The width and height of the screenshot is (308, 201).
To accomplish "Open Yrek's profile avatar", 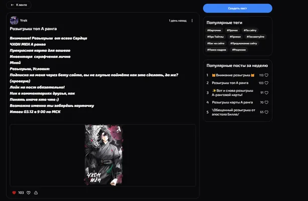I will click(x=14, y=21).
